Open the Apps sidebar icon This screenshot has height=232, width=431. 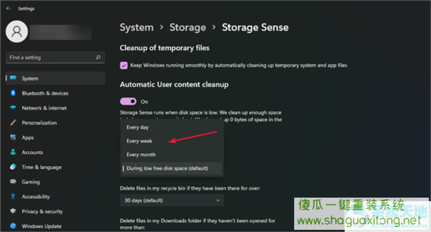click(13, 137)
